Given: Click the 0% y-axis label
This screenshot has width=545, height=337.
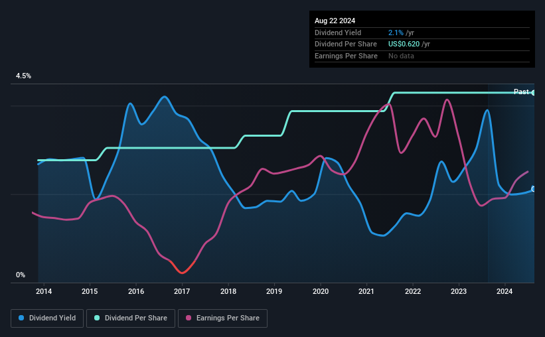Looking at the screenshot, I should (x=21, y=275).
